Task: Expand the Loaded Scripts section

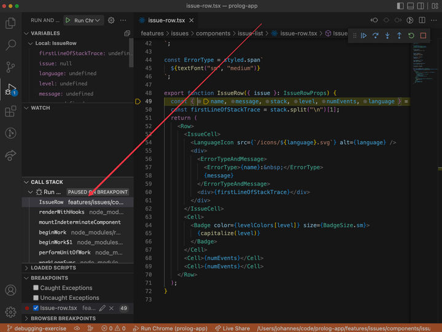Action: 54,268
